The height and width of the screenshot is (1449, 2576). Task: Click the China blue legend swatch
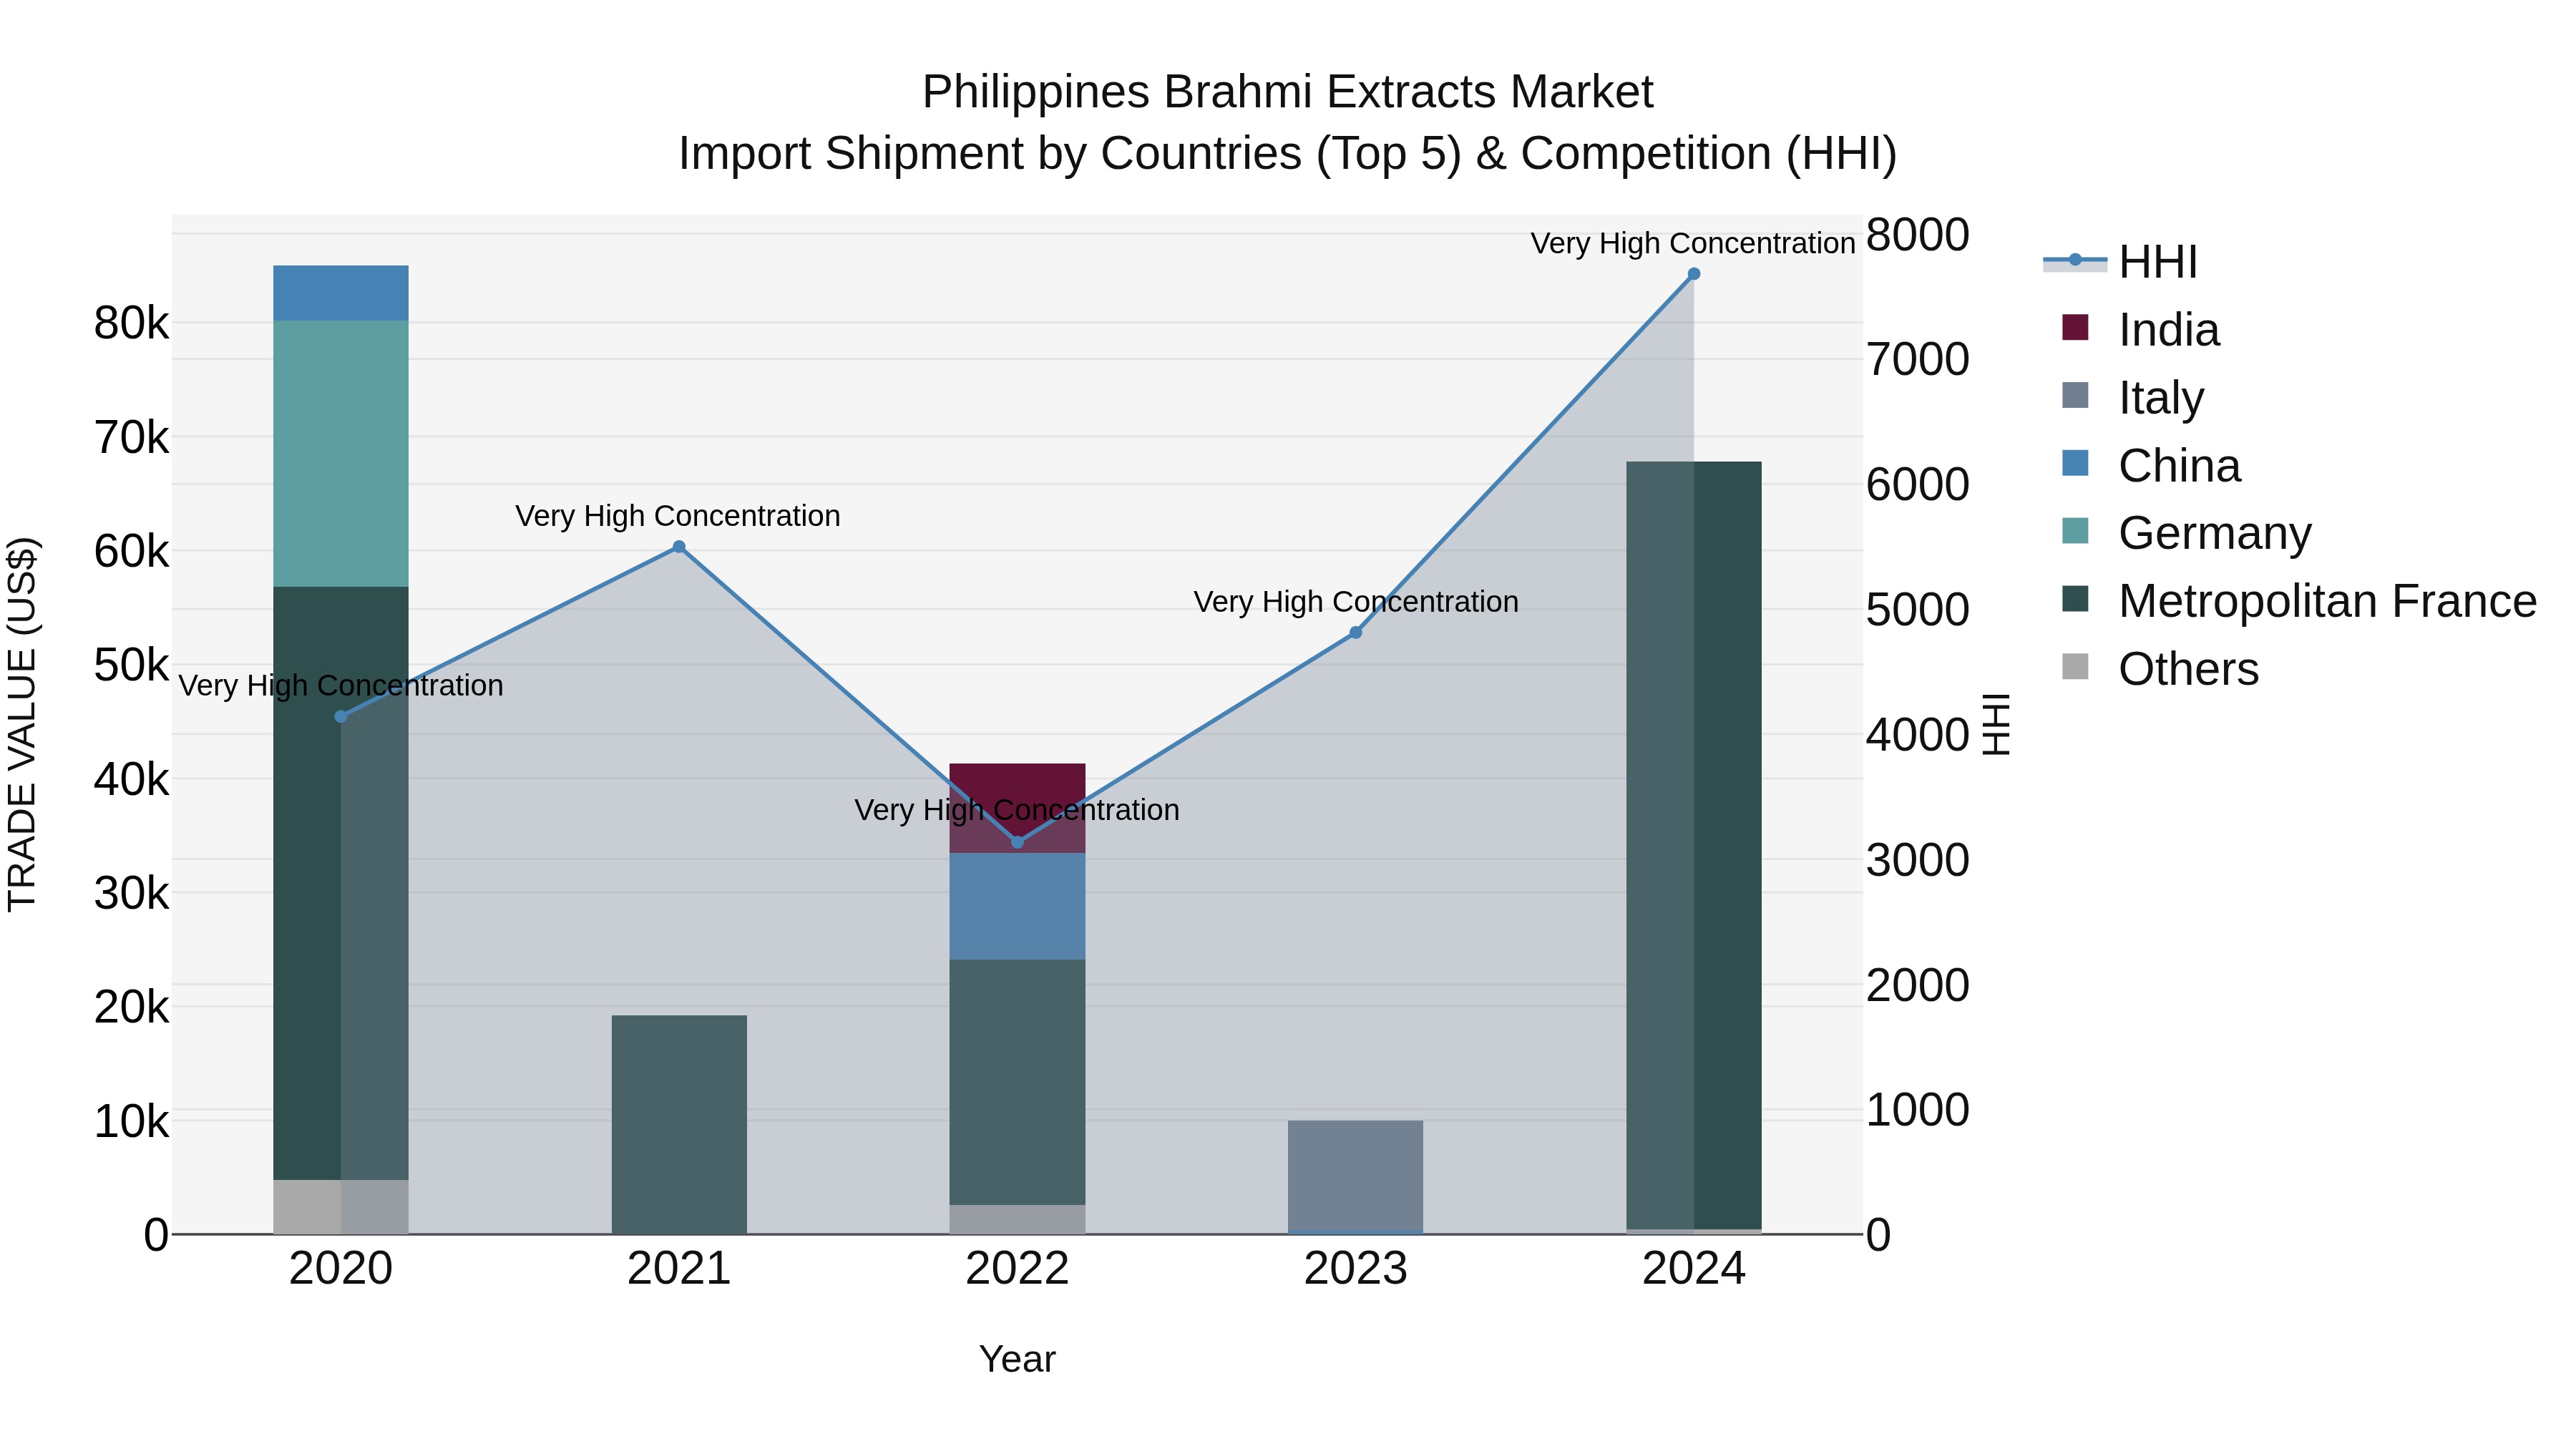(x=2075, y=463)
